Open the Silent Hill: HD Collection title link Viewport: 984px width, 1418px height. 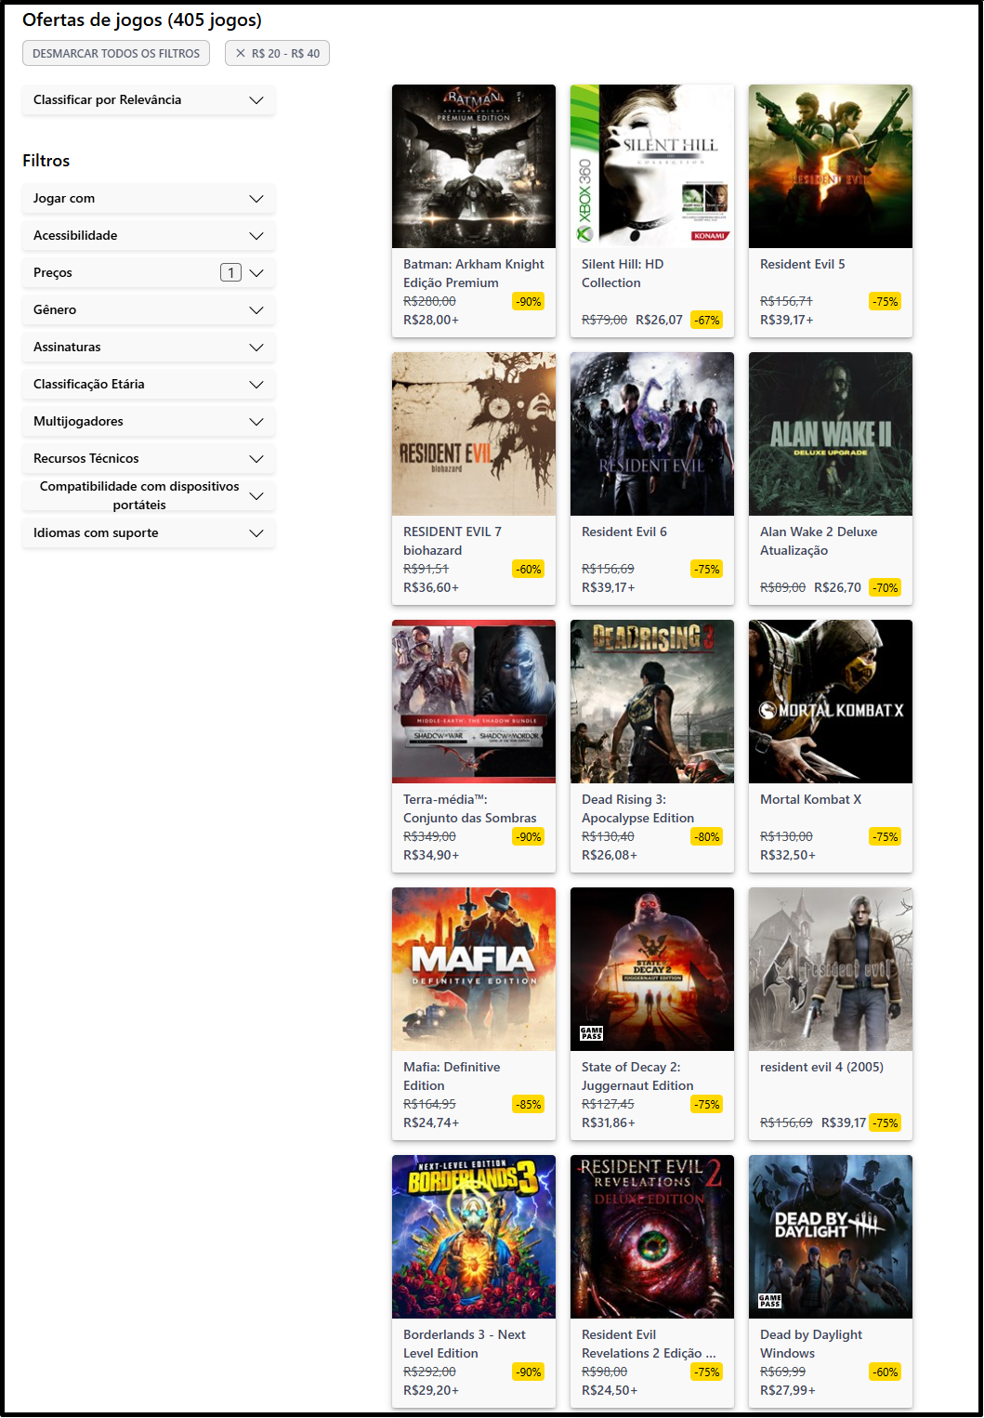click(x=623, y=273)
